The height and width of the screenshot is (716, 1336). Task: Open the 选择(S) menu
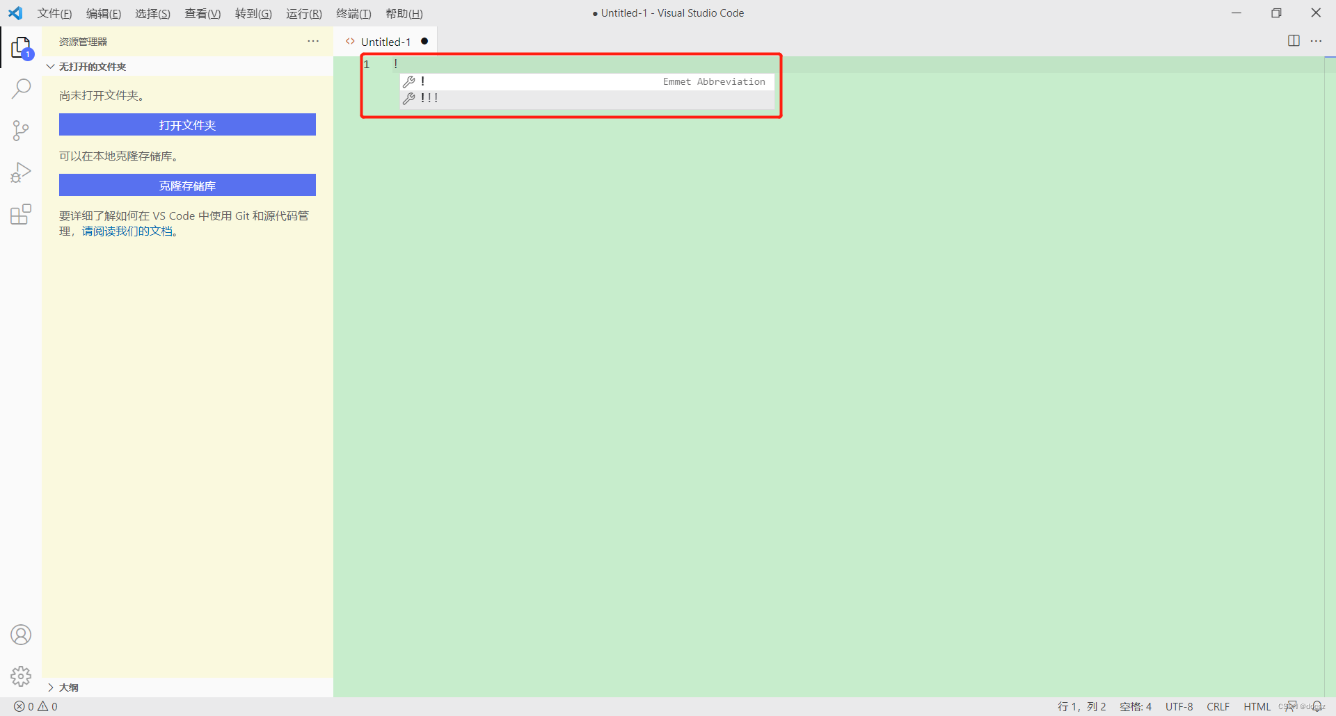(152, 13)
